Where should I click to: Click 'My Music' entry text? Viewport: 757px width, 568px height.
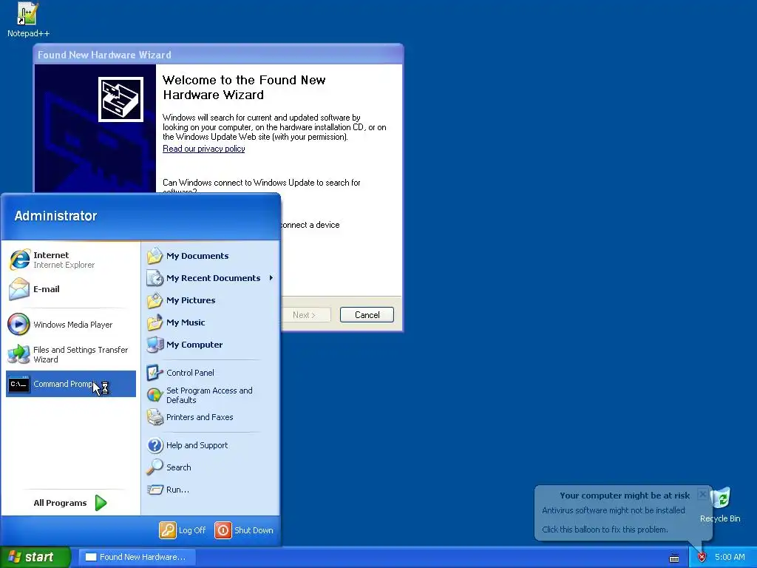tap(186, 322)
